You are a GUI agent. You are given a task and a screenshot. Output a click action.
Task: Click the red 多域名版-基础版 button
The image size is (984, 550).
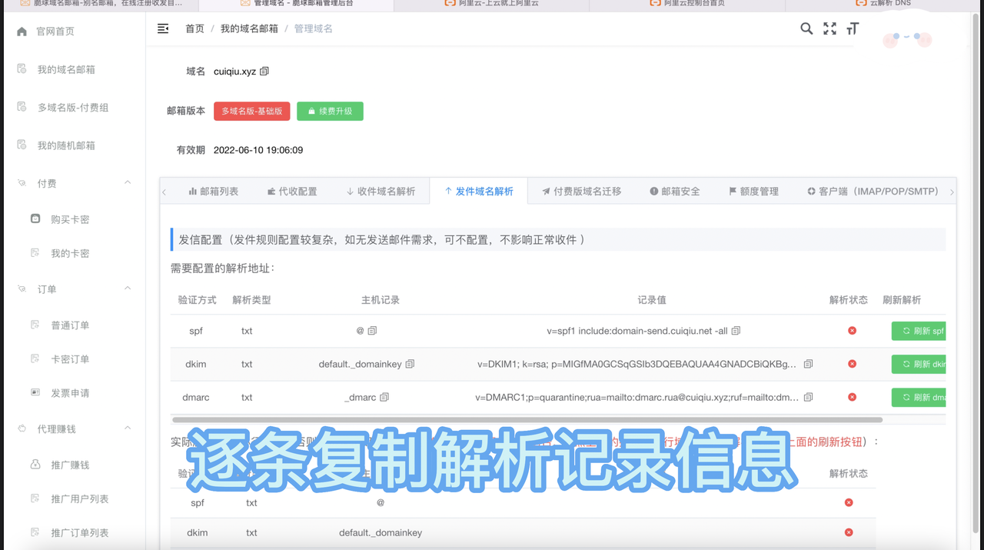(252, 112)
